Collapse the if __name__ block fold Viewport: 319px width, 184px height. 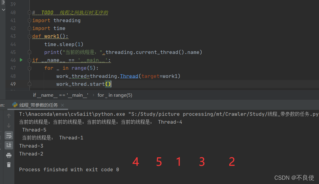(29, 60)
